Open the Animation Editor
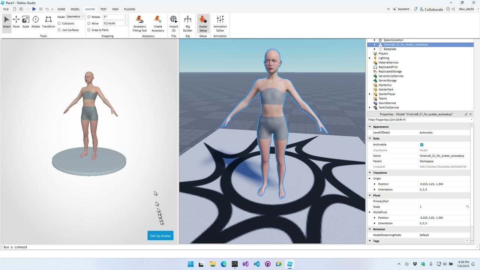The width and height of the screenshot is (480, 270). 220,24
